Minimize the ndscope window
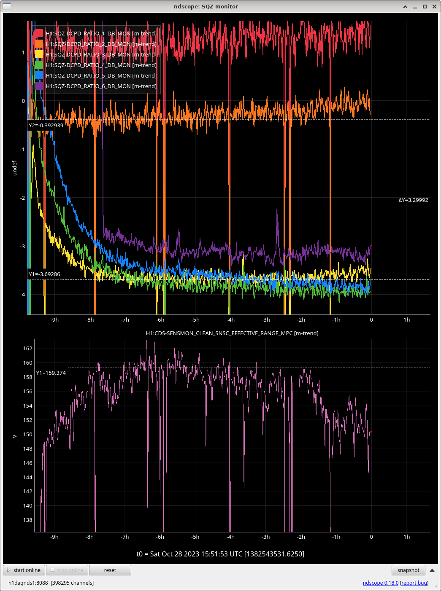Image resolution: width=441 pixels, height=591 pixels. pos(415,7)
